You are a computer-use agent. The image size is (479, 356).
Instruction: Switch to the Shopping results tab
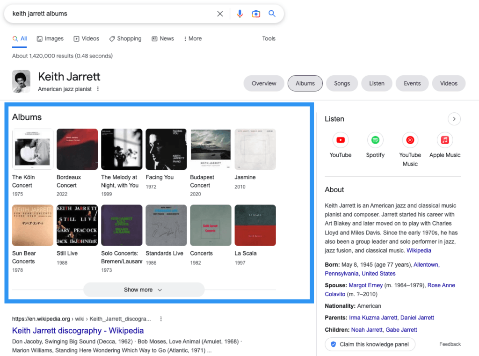click(125, 38)
